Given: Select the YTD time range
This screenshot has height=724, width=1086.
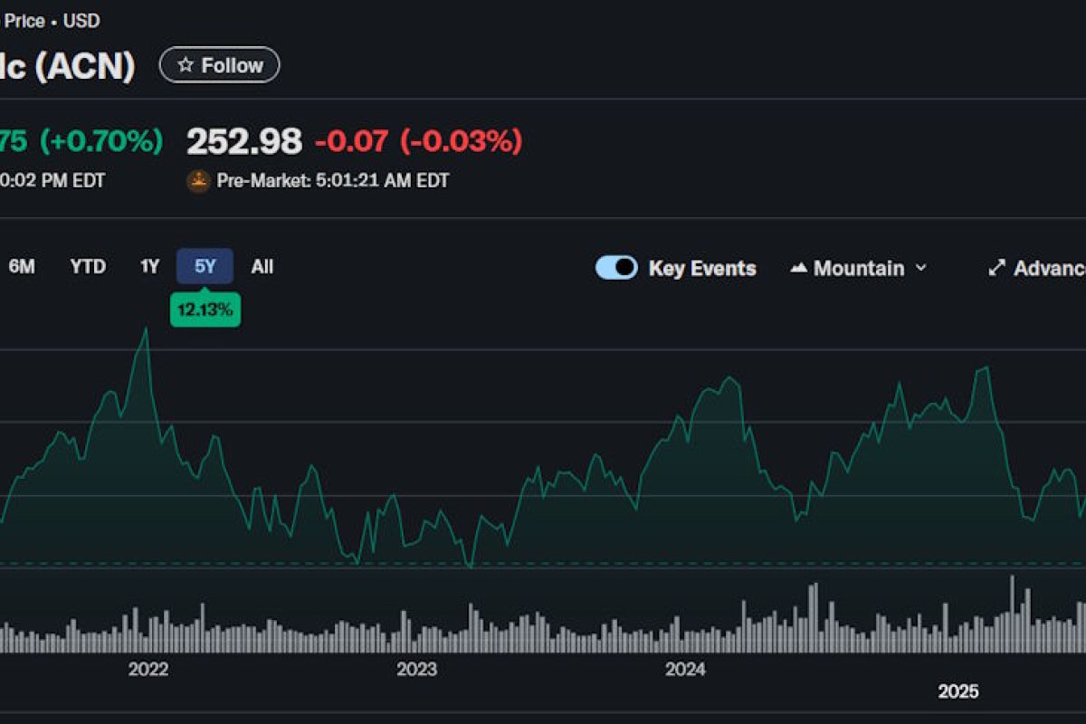Looking at the screenshot, I should (88, 266).
